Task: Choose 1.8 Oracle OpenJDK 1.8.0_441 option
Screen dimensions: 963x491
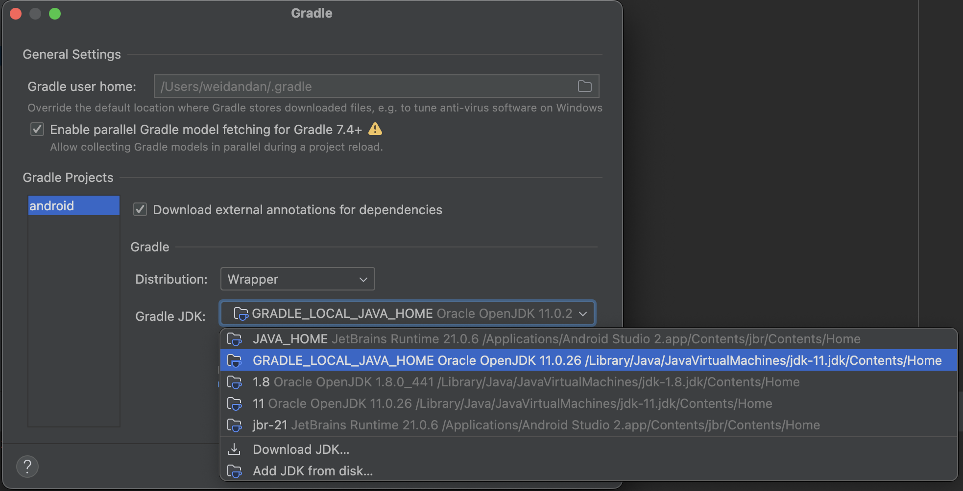Action: [588, 382]
